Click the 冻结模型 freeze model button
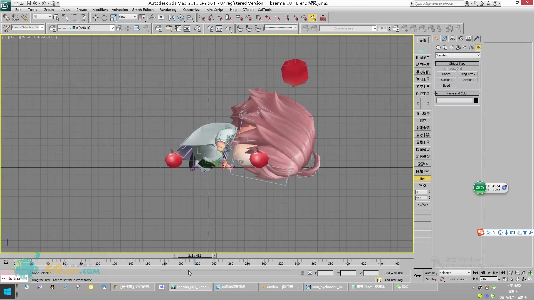 click(x=423, y=157)
